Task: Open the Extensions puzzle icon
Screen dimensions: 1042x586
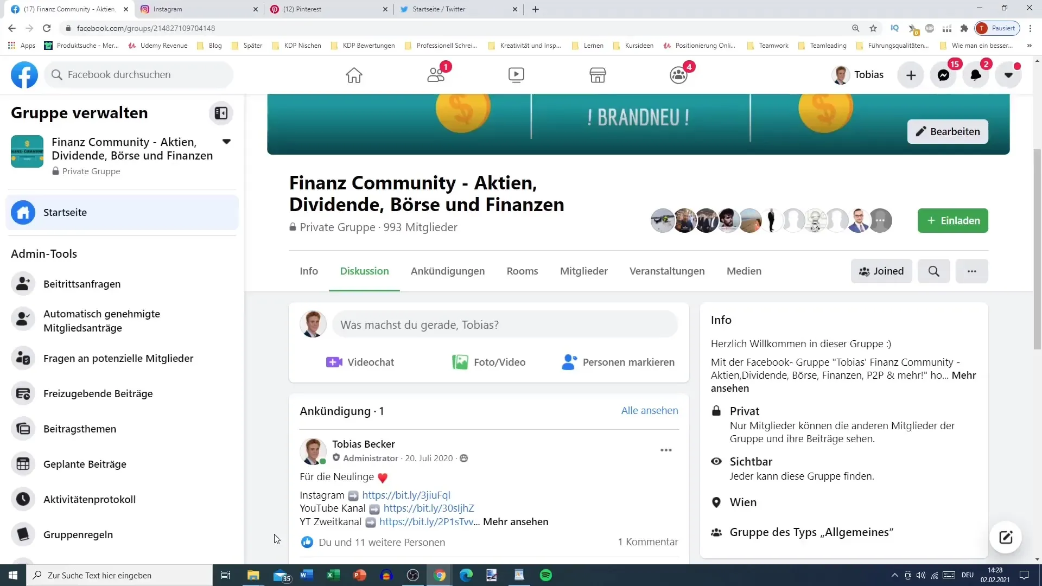Action: [964, 28]
